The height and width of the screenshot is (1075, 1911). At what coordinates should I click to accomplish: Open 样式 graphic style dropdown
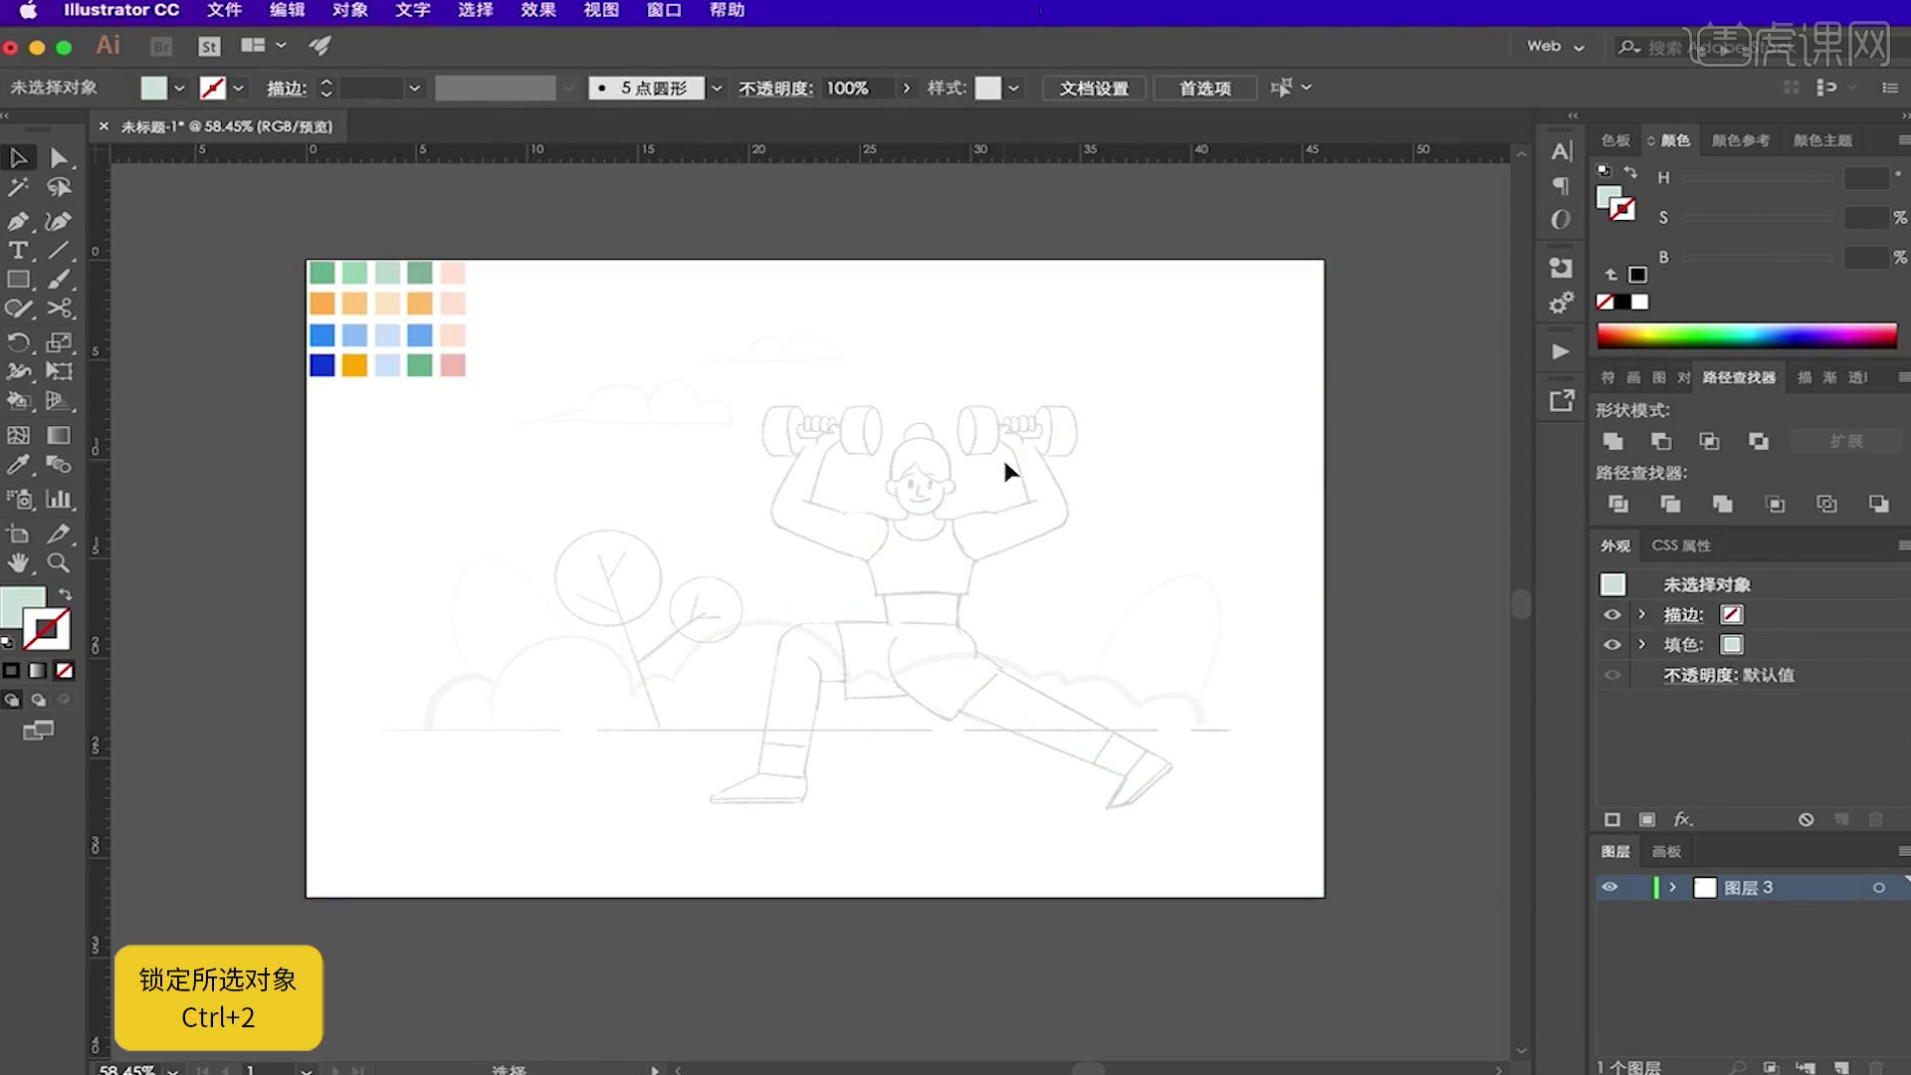(x=1013, y=88)
